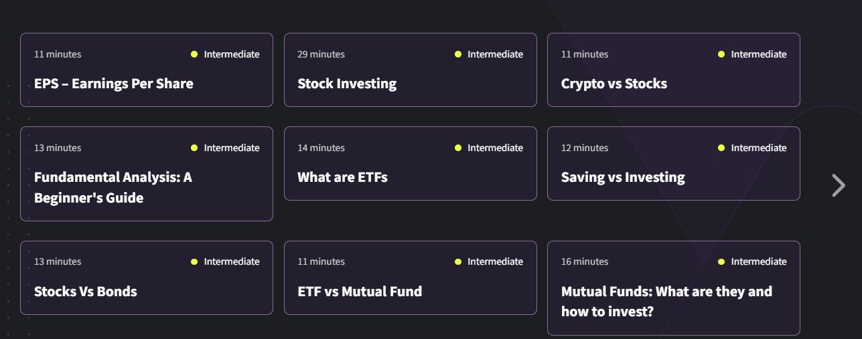862x339 pixels.
Task: Click the yellow dot on the EPS card
Action: [194, 54]
